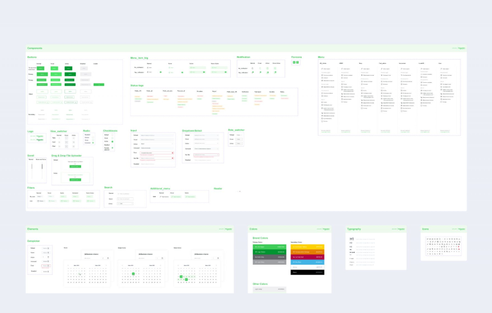The width and height of the screenshot is (492, 313).
Task: Click Normal Icon filter chip
Action: [41, 201]
